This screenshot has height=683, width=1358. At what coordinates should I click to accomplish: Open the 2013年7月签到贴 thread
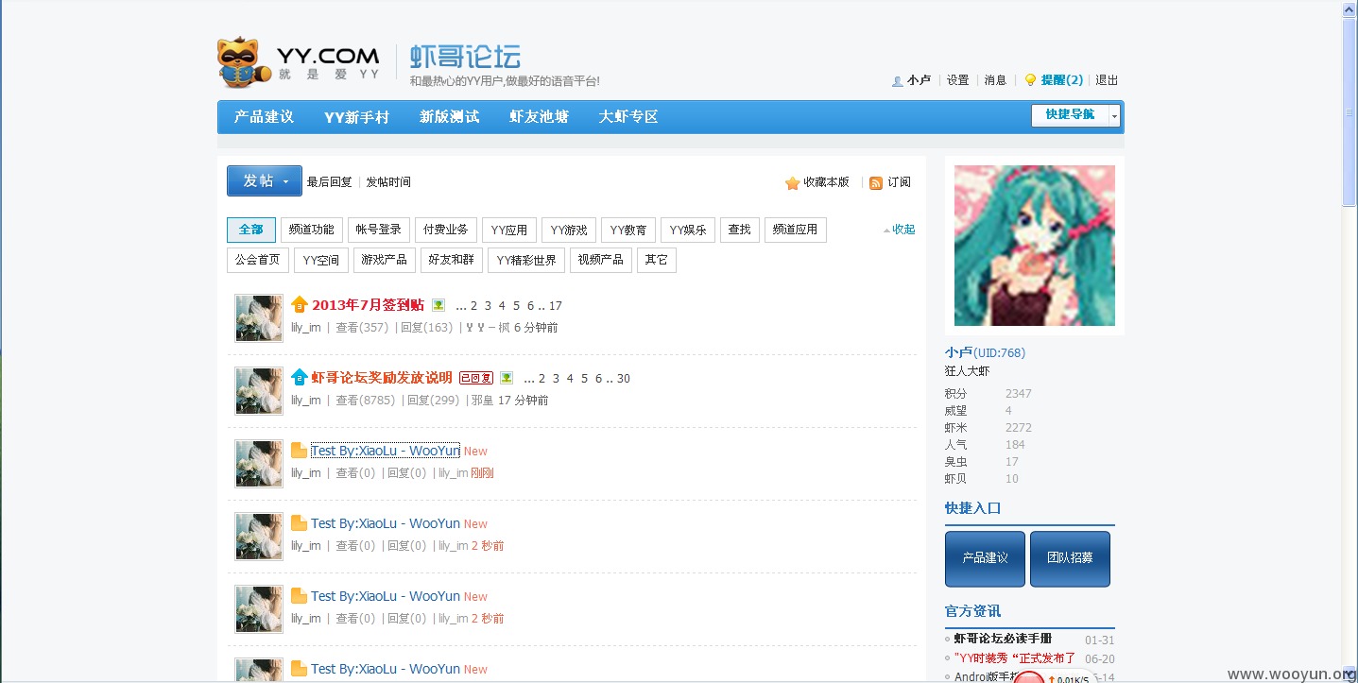[368, 305]
